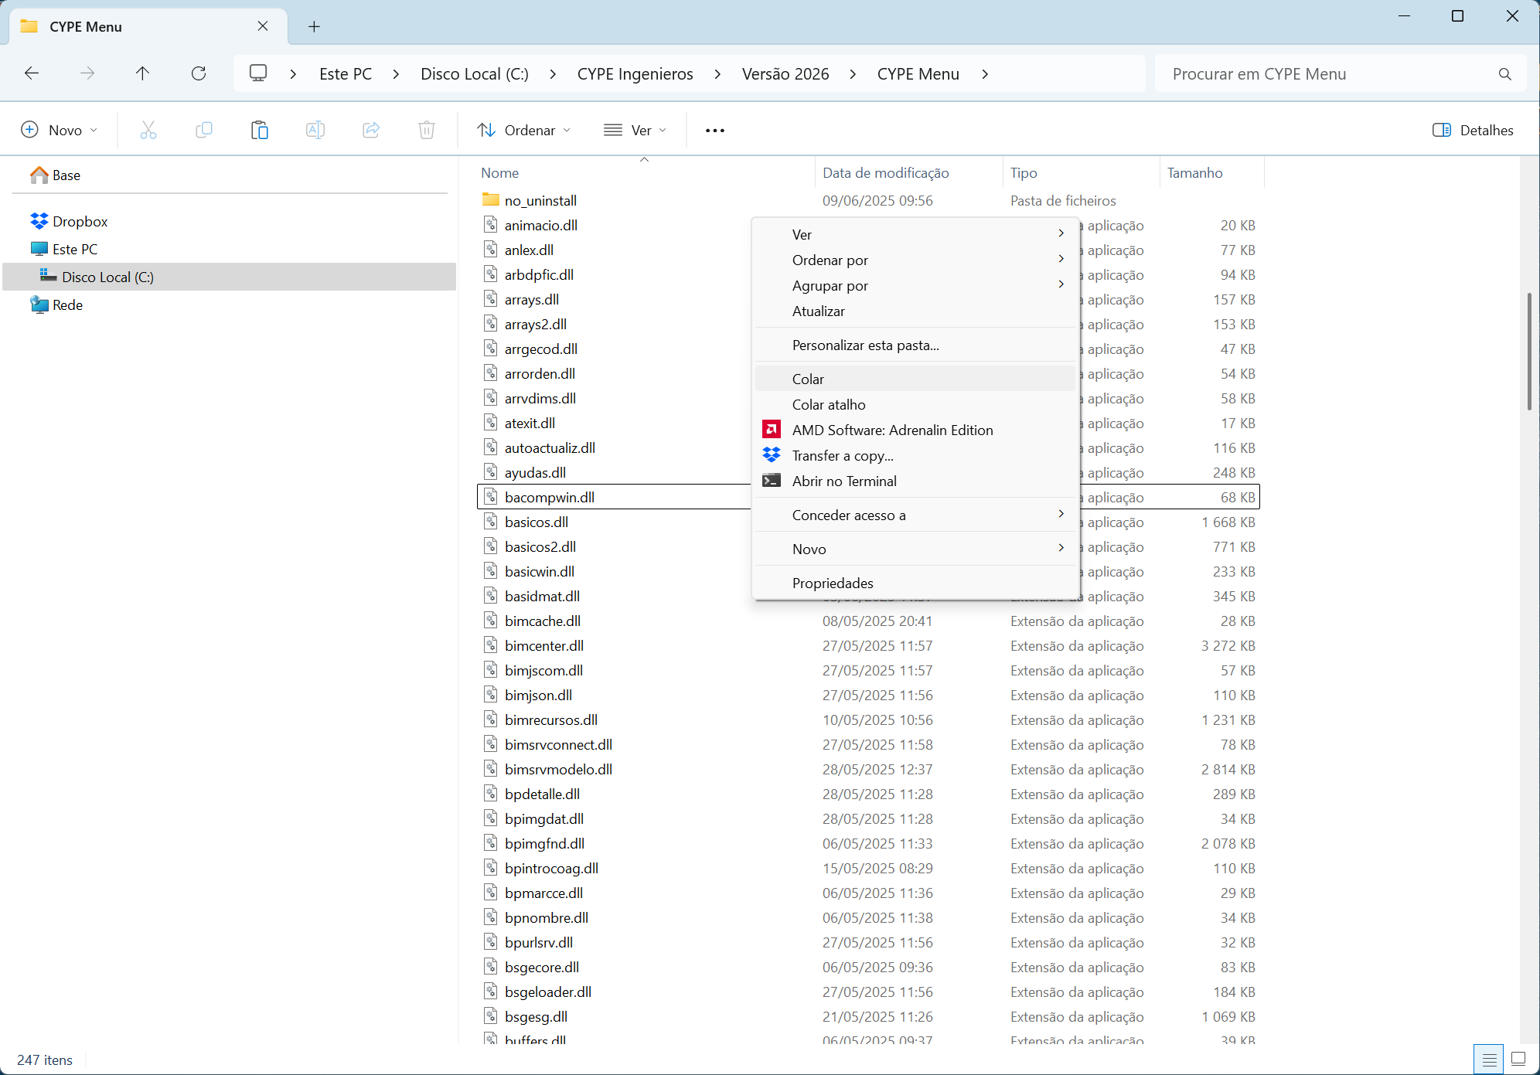Click the vertical scrollbar thumb

[1528, 352]
